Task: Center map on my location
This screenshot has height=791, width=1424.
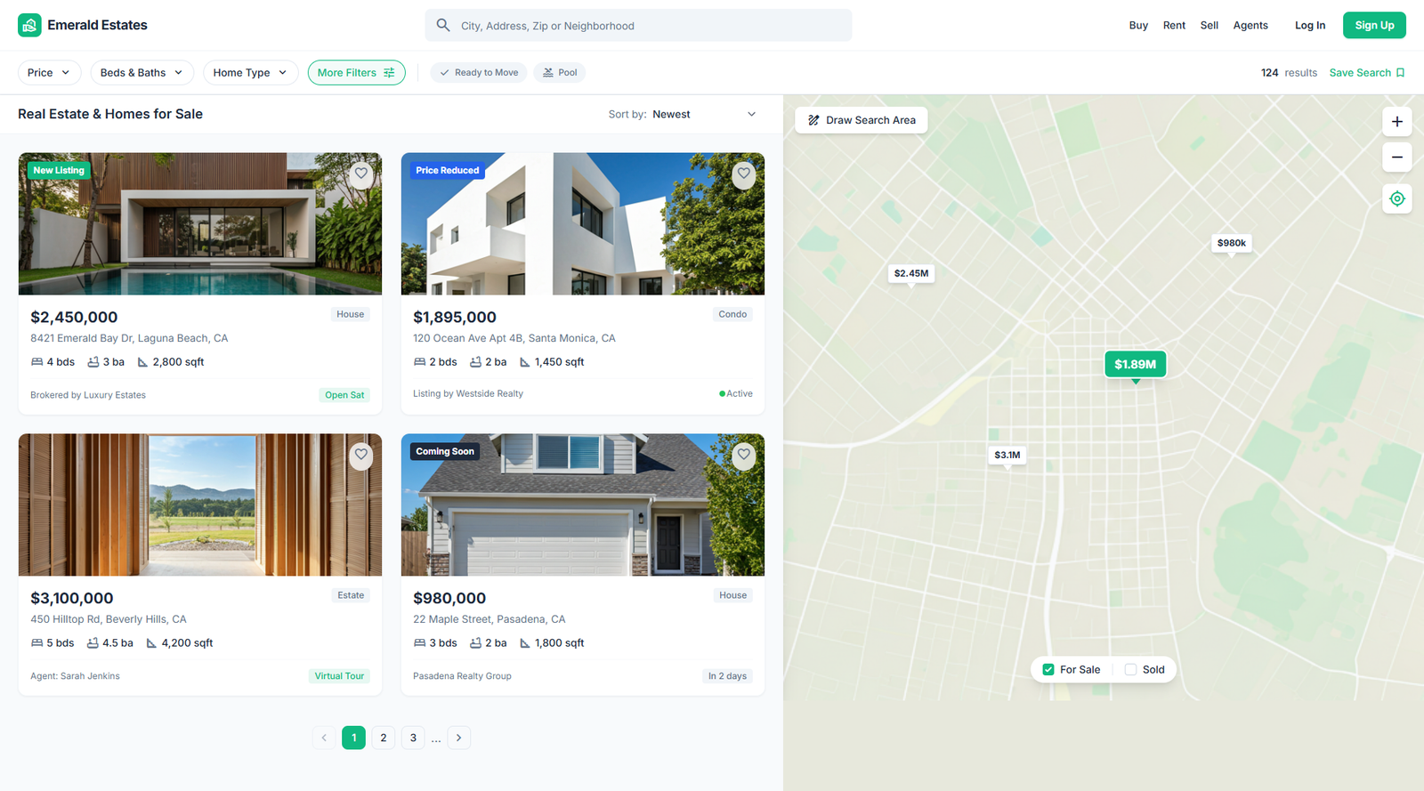Action: click(1396, 198)
